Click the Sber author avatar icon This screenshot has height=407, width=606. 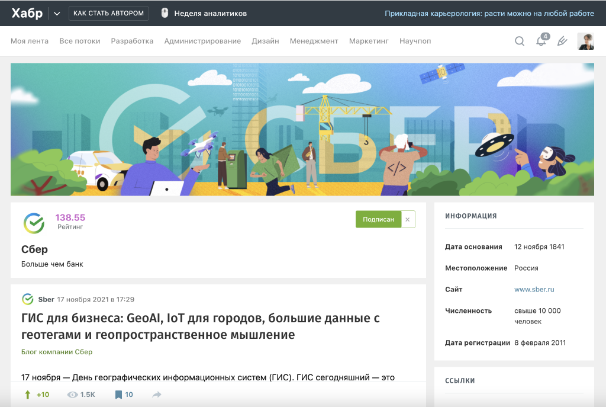click(x=27, y=299)
